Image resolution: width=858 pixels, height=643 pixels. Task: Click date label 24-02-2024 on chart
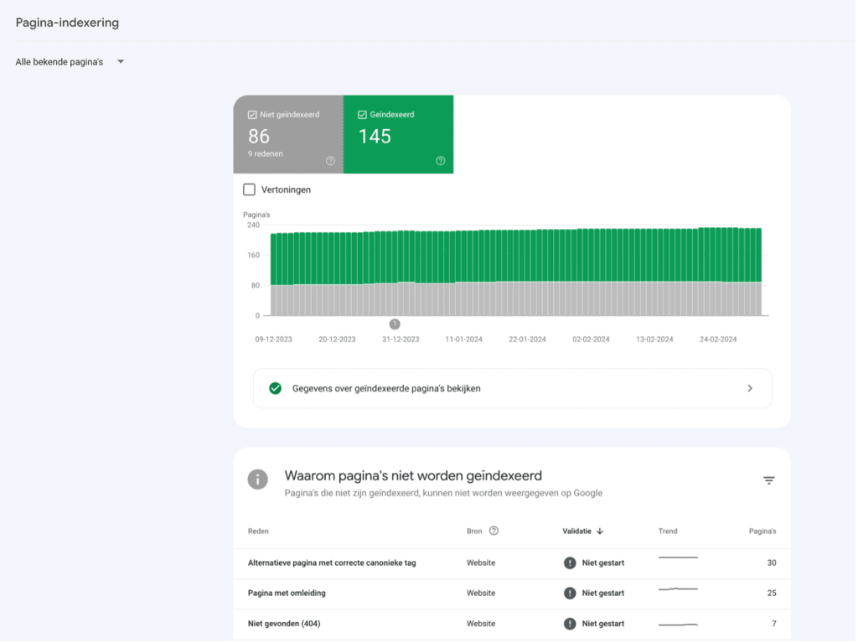click(x=718, y=340)
